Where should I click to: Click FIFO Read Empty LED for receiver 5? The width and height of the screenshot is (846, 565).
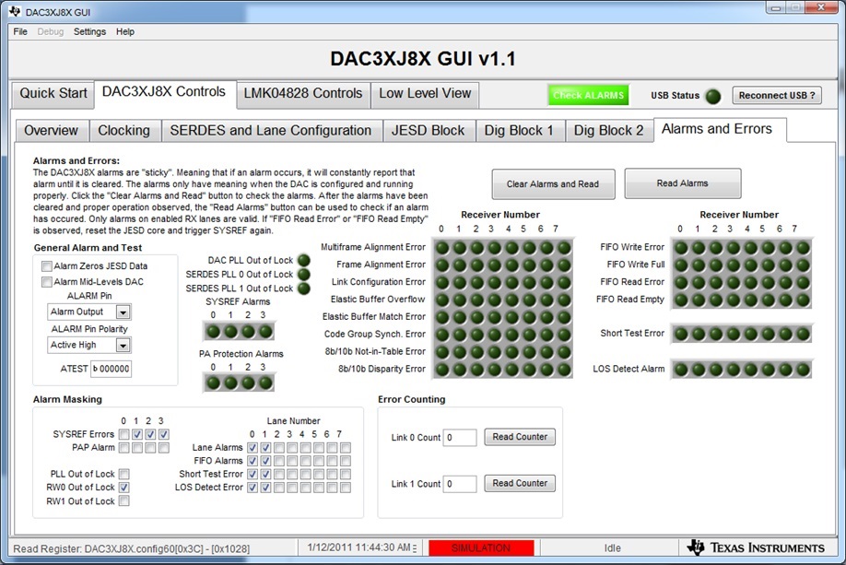click(769, 300)
